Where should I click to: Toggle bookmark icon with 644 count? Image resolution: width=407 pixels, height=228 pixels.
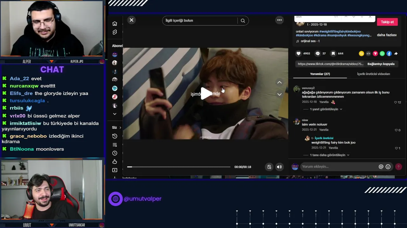pos(333,54)
